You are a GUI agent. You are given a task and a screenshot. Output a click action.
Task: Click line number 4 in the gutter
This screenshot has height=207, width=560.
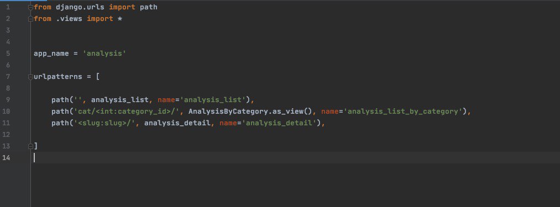click(8, 42)
